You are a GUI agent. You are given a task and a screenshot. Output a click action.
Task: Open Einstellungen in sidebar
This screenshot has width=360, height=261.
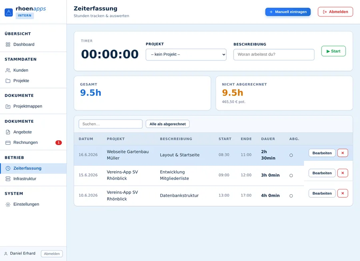pyautogui.click(x=33, y=204)
